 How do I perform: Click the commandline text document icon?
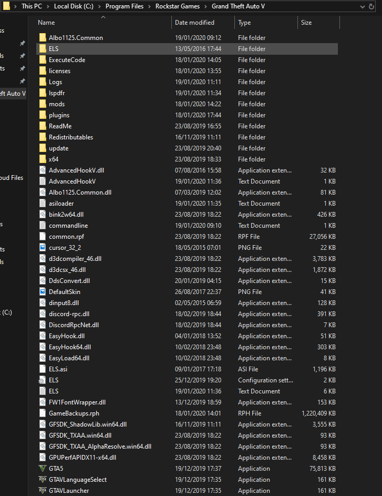(43, 226)
